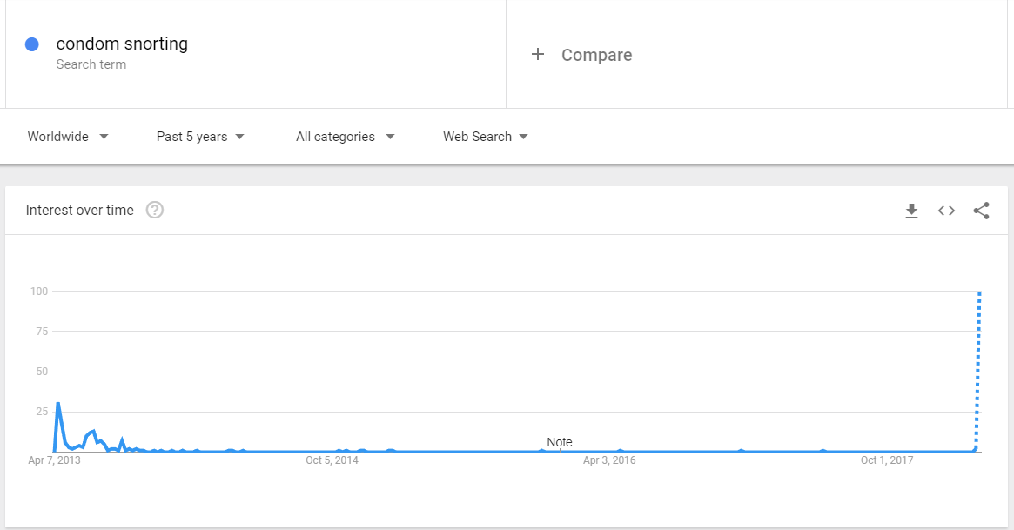Click the plus icon next to Compare
This screenshot has height=530, width=1014.
(537, 54)
